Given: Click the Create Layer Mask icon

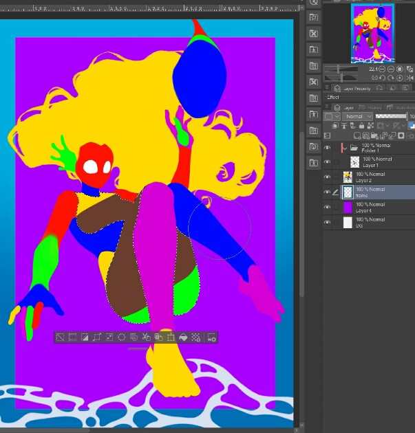Looking at the screenshot, I should click(401, 135).
